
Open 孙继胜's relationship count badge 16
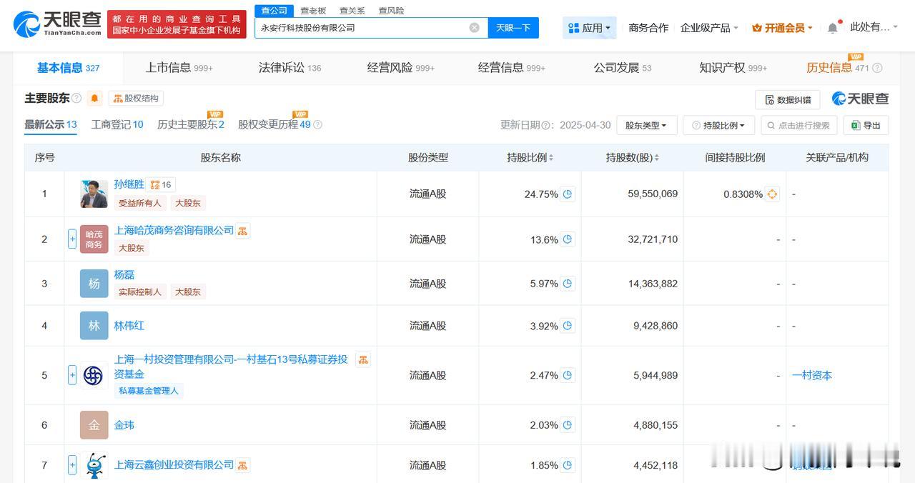click(x=162, y=184)
